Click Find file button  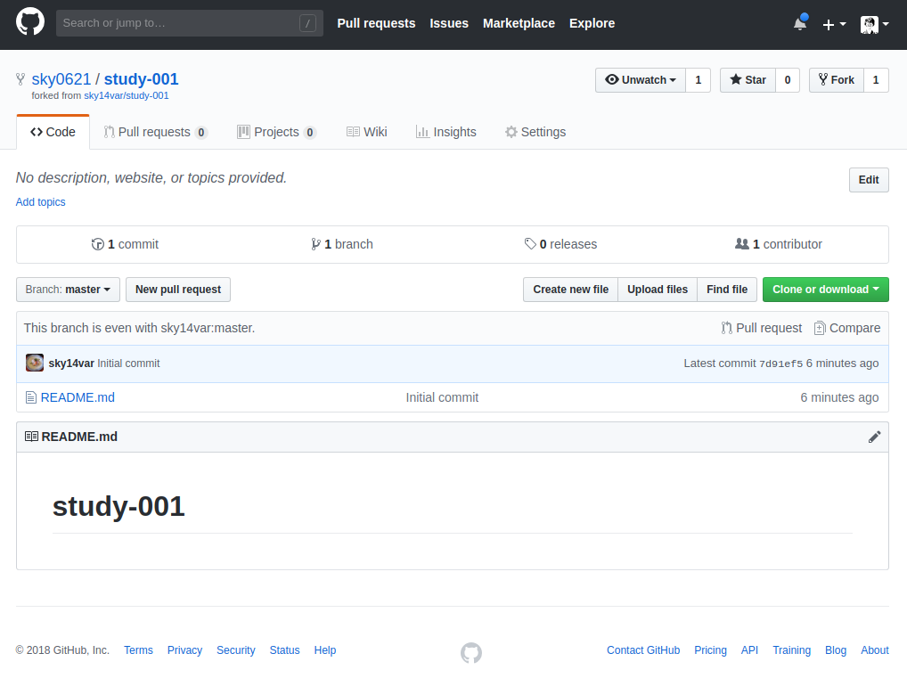coord(727,290)
